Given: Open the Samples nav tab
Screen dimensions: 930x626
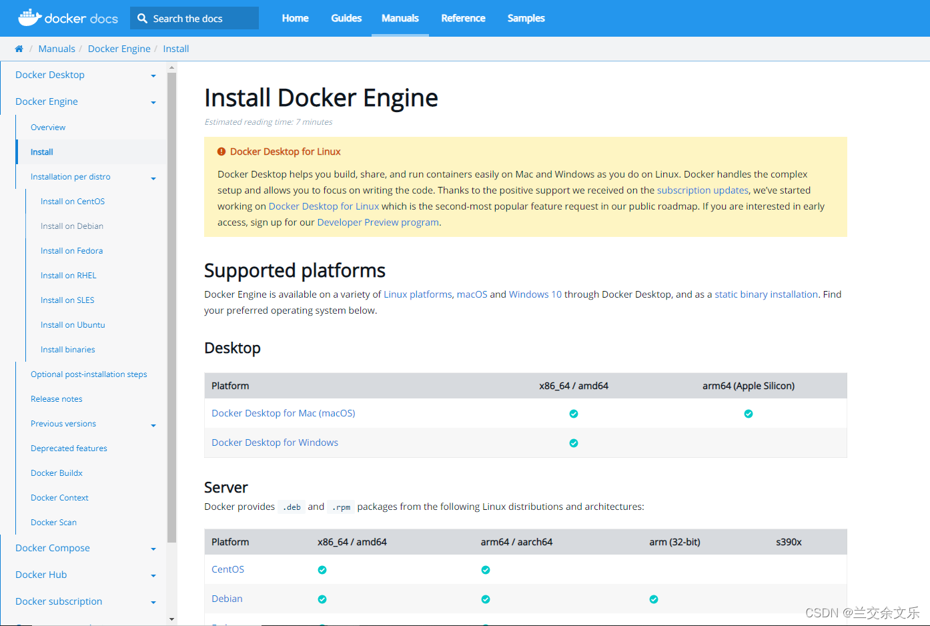Looking at the screenshot, I should (x=526, y=18).
